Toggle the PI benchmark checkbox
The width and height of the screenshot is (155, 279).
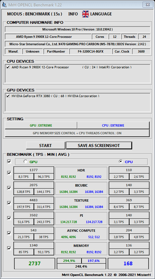[9, 218]
